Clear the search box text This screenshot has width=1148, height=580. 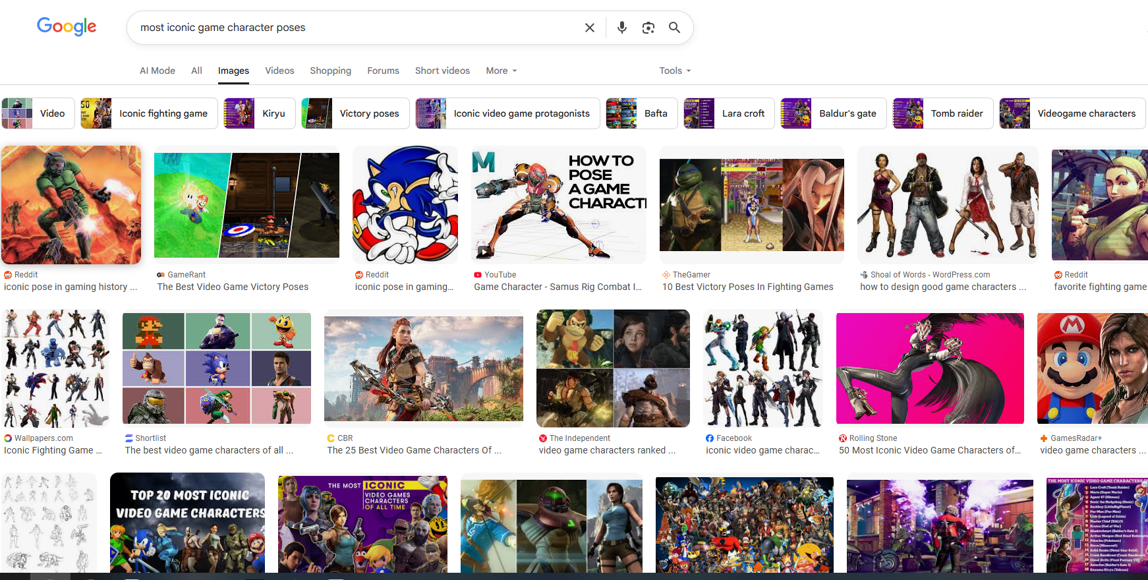(x=590, y=28)
